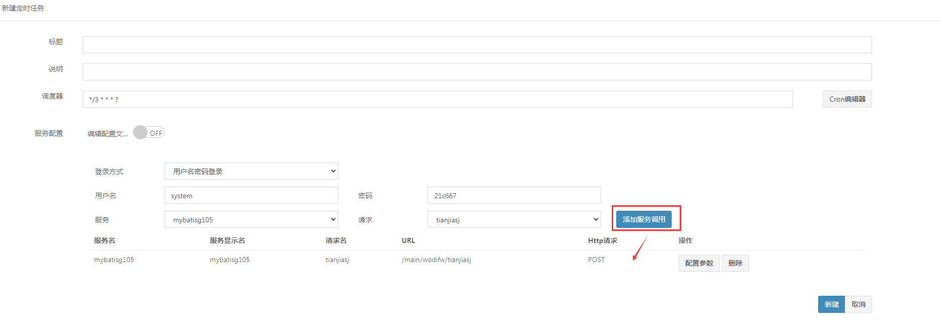Screen dimensions: 941x334
Task: Click the 请求名 column header
Action: (336, 240)
